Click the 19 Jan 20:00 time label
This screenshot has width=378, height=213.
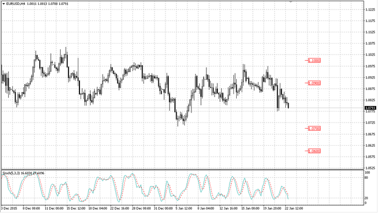click(x=272, y=208)
